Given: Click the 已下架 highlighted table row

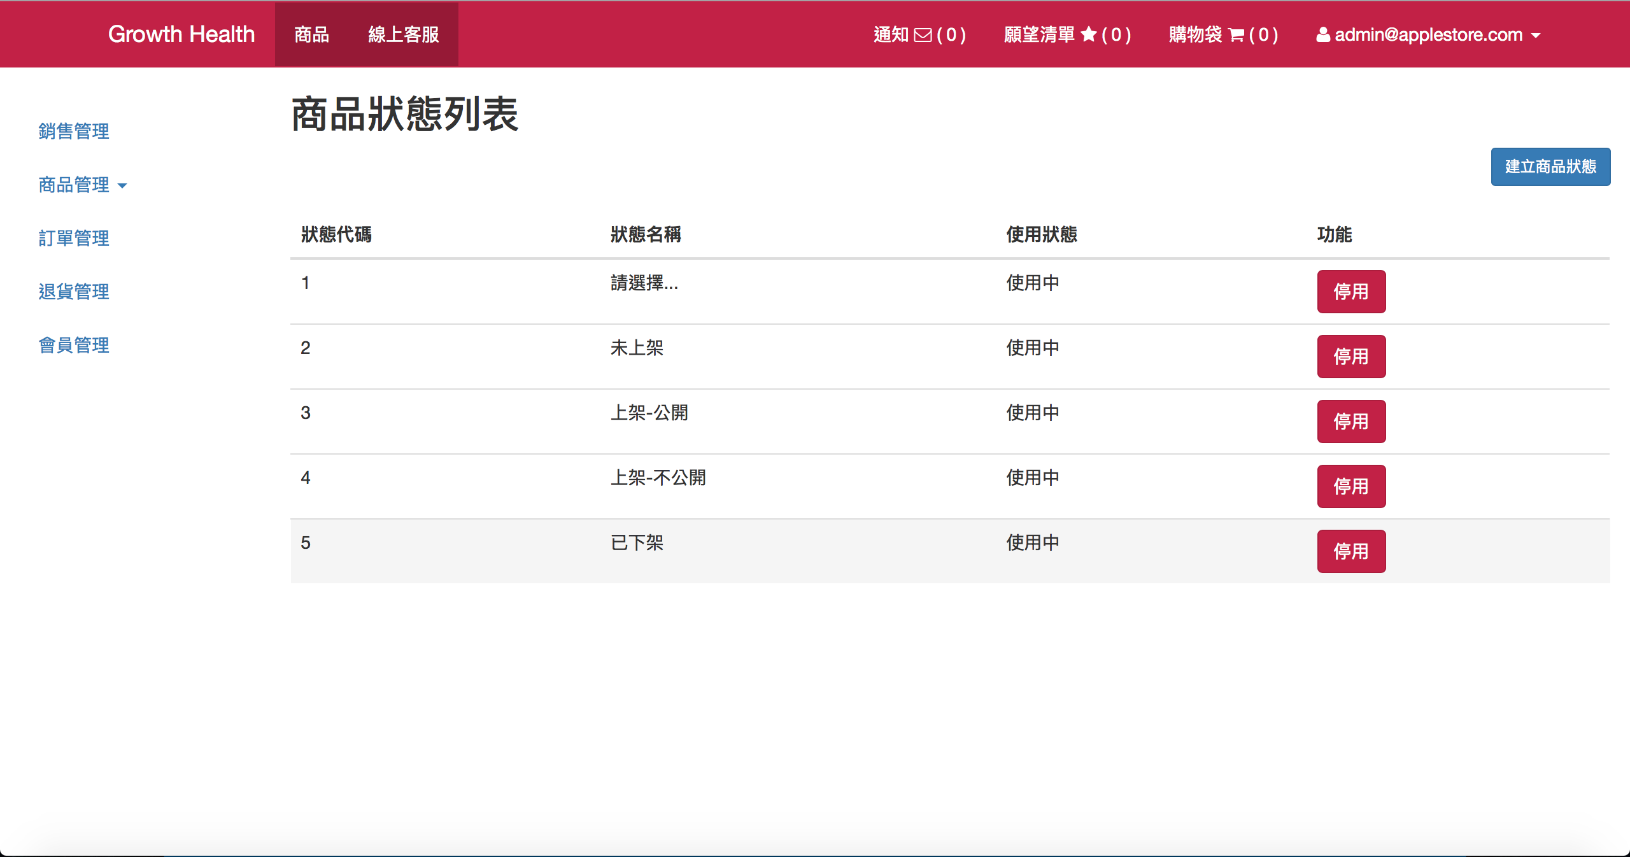Looking at the screenshot, I should point(828,551).
